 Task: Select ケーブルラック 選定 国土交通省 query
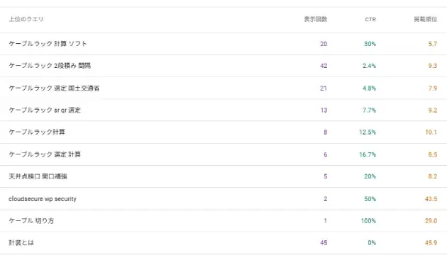pyautogui.click(x=223, y=88)
